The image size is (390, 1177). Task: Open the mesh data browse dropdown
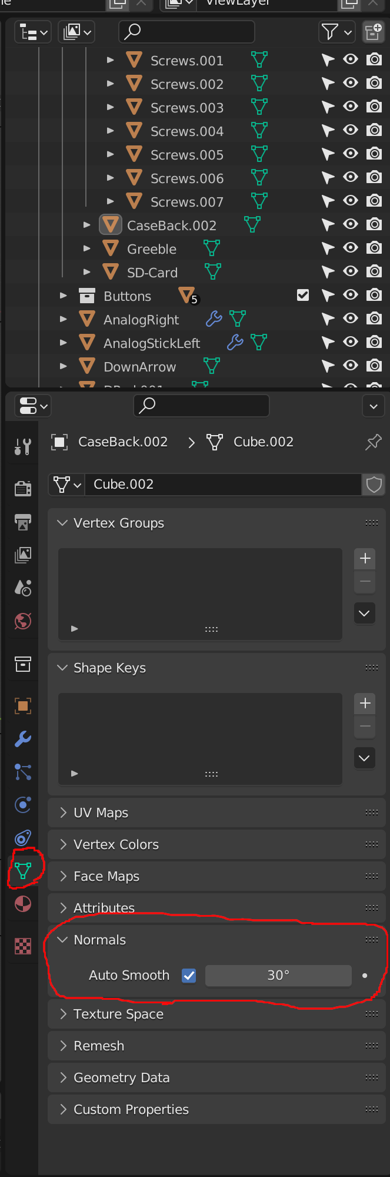click(66, 485)
